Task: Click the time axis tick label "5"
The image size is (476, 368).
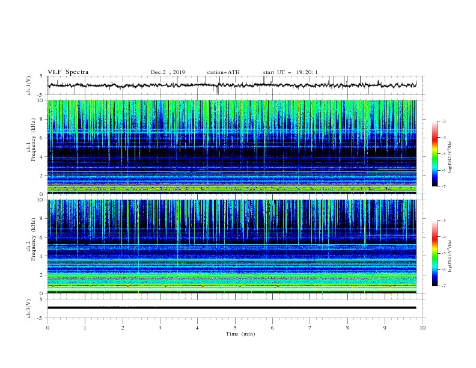Action: 235,328
